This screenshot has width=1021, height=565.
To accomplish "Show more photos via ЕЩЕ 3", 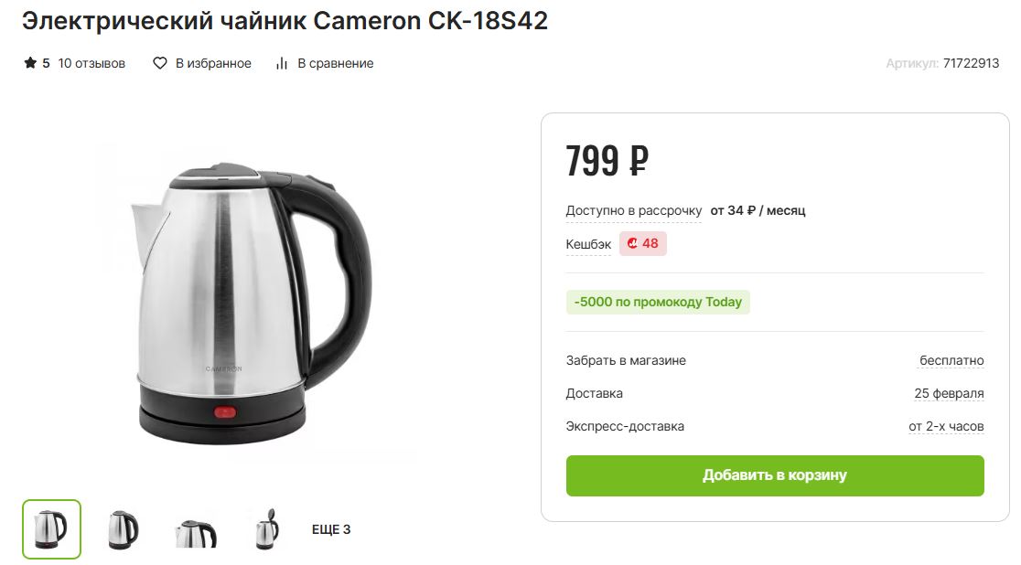I will click(x=331, y=529).
